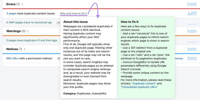Expand the Notices section header

[11, 49]
